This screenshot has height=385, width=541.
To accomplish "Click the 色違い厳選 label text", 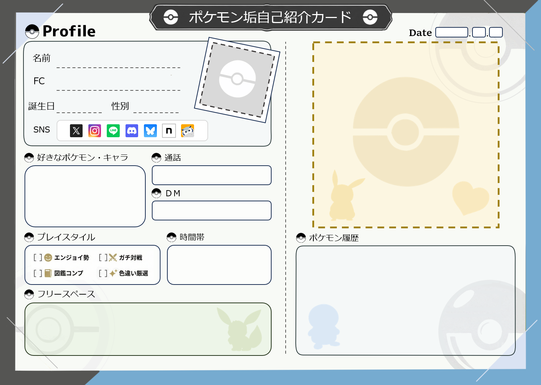I will tap(133, 273).
